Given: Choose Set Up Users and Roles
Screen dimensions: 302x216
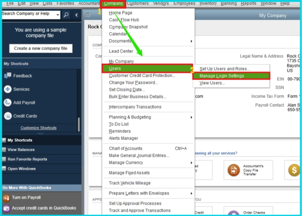Looking at the screenshot, I should point(225,68).
